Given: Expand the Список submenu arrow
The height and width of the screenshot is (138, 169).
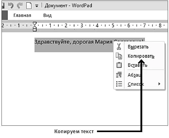Looking at the screenshot, I should (x=159, y=84).
